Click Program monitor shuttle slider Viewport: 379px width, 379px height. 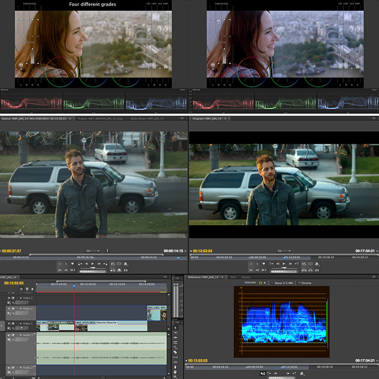[x=284, y=268]
